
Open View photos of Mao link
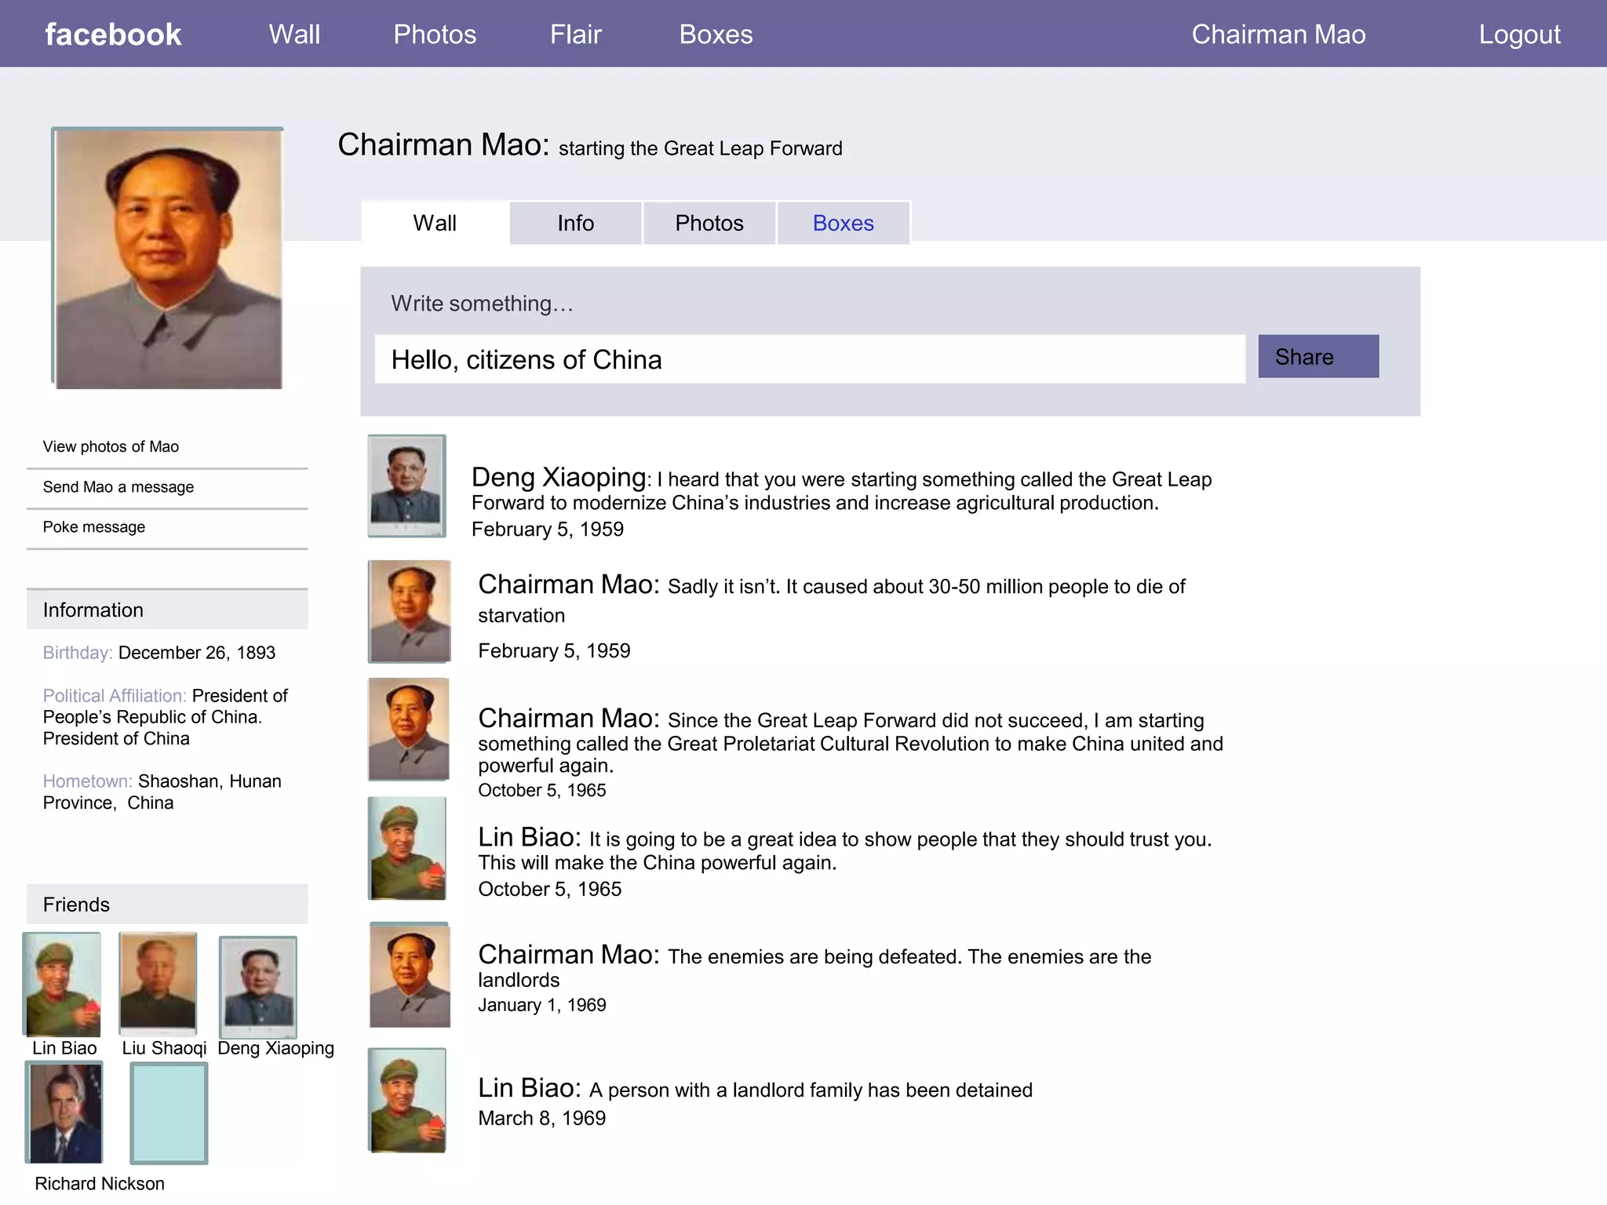click(x=111, y=447)
